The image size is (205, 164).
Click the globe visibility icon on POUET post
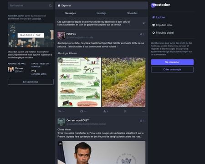coord(141,121)
